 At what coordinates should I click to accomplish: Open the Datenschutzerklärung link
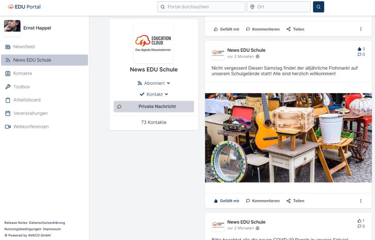[x=47, y=223]
